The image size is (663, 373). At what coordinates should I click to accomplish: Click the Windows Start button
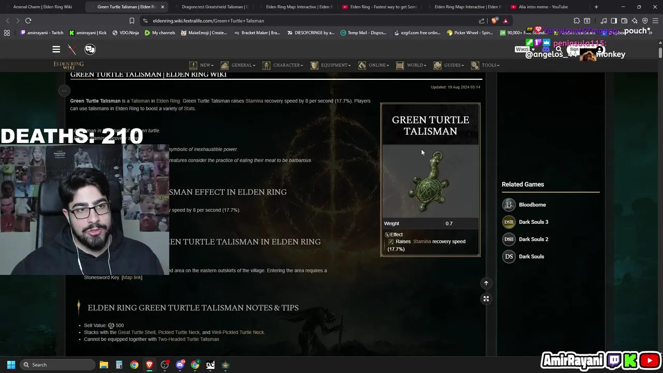click(x=11, y=365)
